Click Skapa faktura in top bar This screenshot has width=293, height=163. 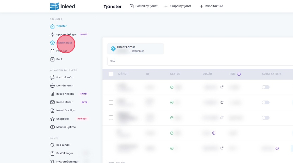coord(211,6)
